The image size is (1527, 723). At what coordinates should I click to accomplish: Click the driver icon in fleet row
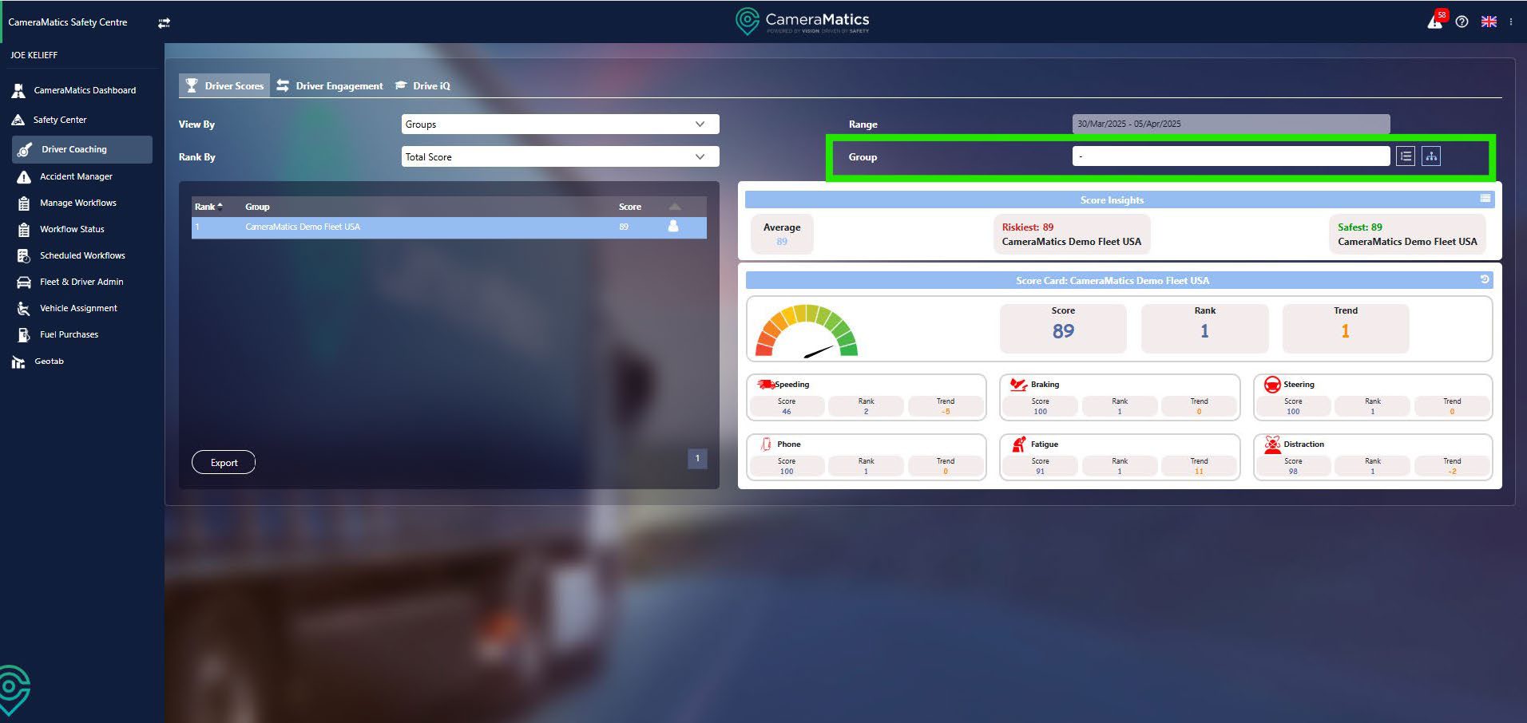coord(673,227)
